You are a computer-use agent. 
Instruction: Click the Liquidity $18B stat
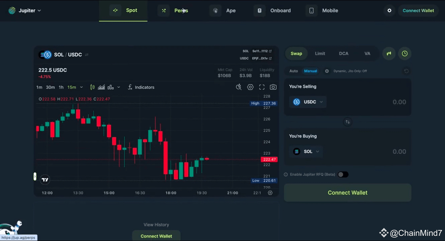coord(267,73)
